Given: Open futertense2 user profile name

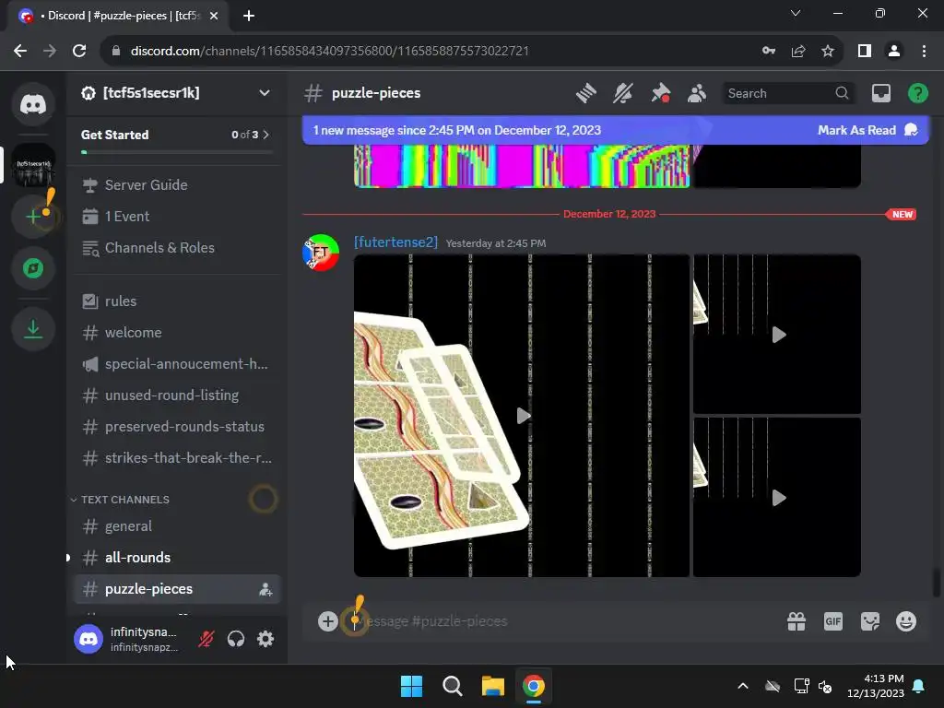Looking at the screenshot, I should point(395,242).
